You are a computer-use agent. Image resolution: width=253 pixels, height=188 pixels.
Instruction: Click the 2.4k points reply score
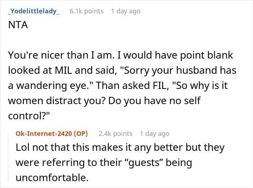point(115,134)
